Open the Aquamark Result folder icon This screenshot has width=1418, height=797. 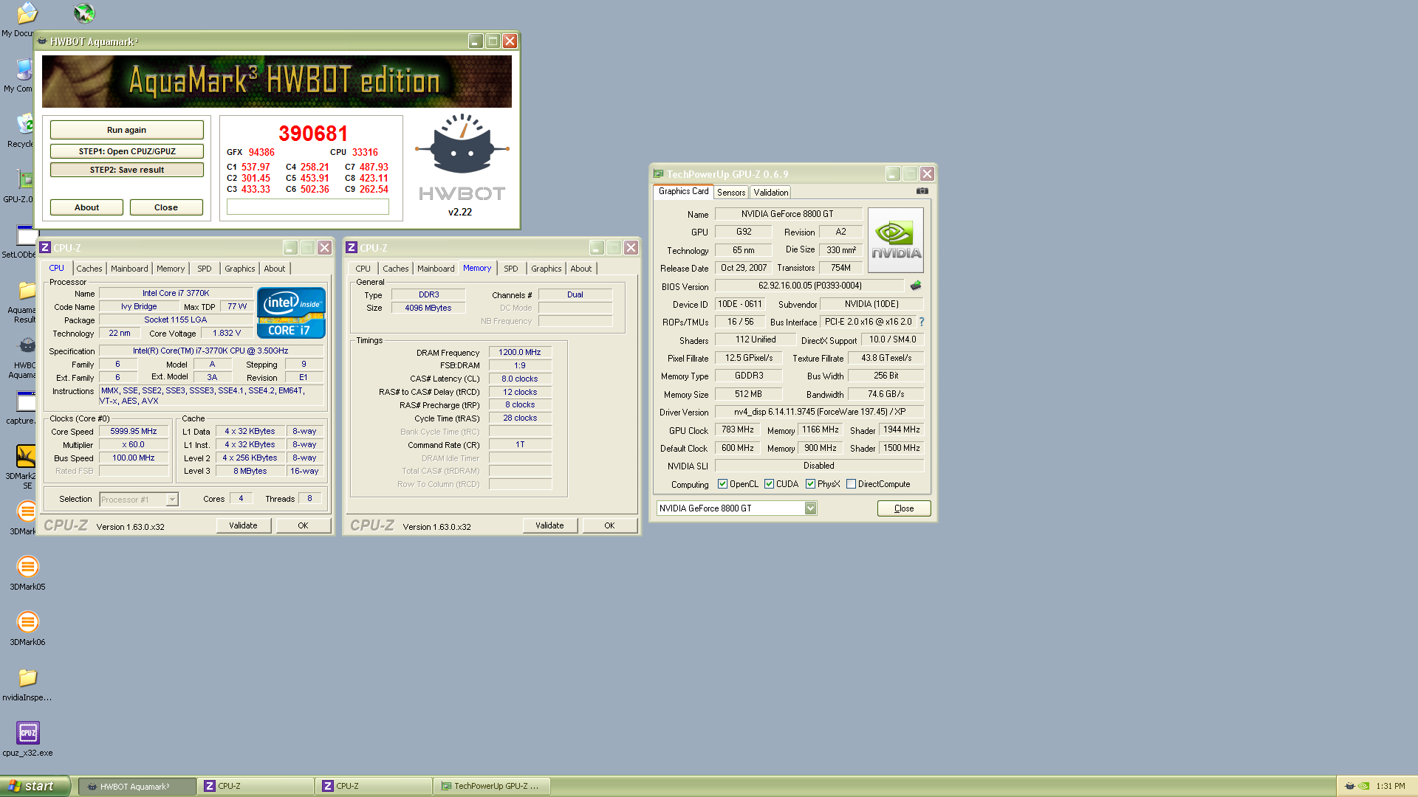tap(27, 291)
